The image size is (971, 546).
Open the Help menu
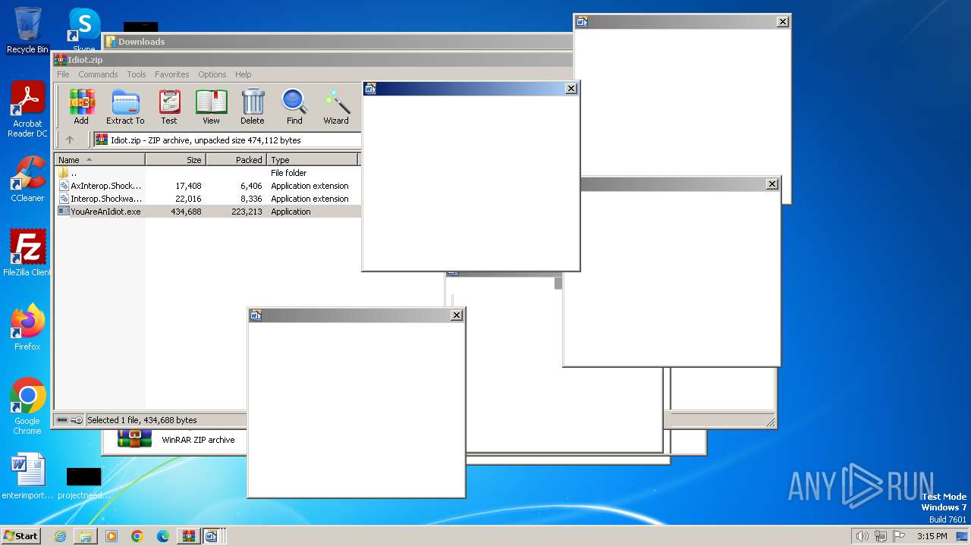coord(243,74)
